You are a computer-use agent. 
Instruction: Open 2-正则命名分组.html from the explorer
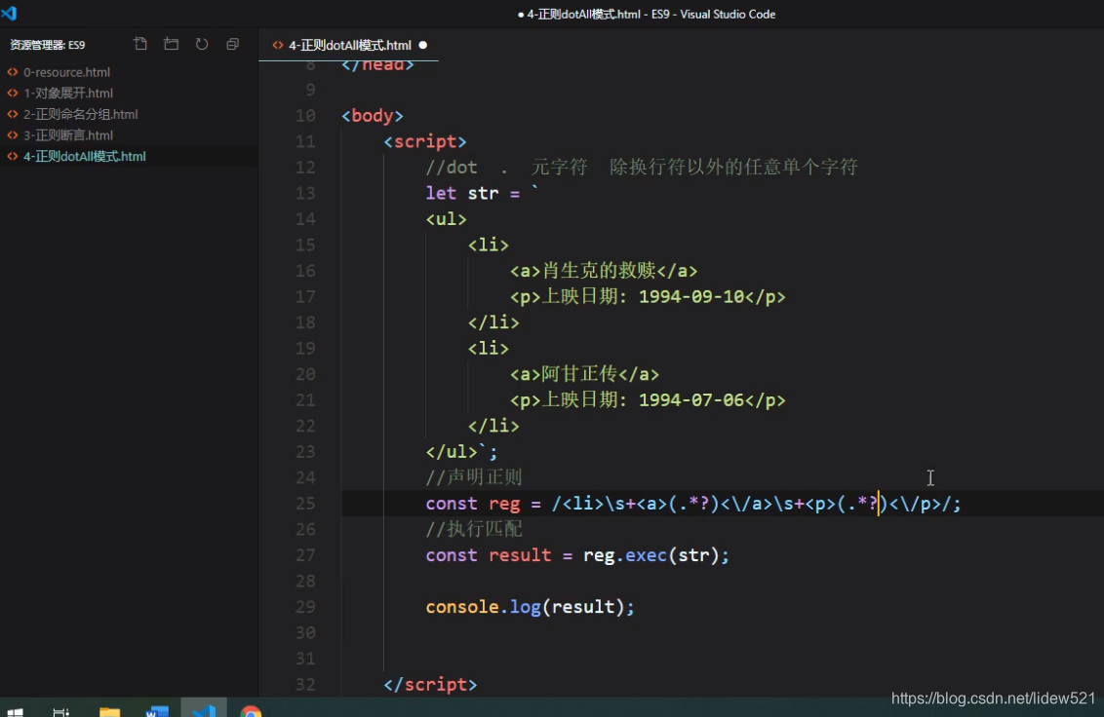pyautogui.click(x=80, y=114)
